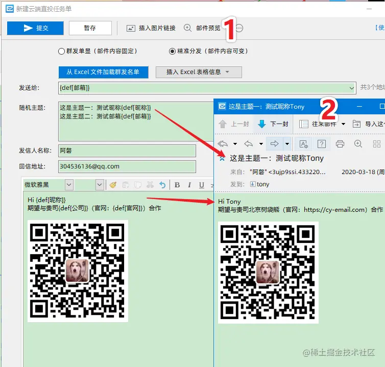Click 往来邮件 in preview window
385x367 pixels.
[318, 124]
